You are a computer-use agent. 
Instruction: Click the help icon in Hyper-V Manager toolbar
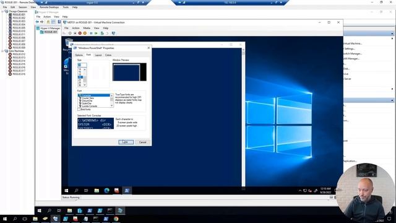coord(59,22)
